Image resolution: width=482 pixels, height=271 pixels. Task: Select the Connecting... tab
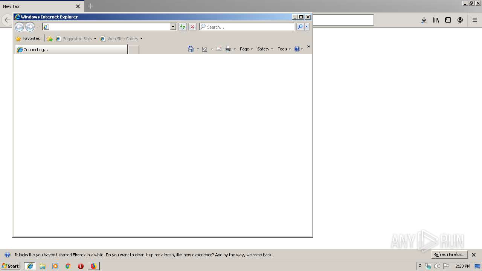point(71,49)
